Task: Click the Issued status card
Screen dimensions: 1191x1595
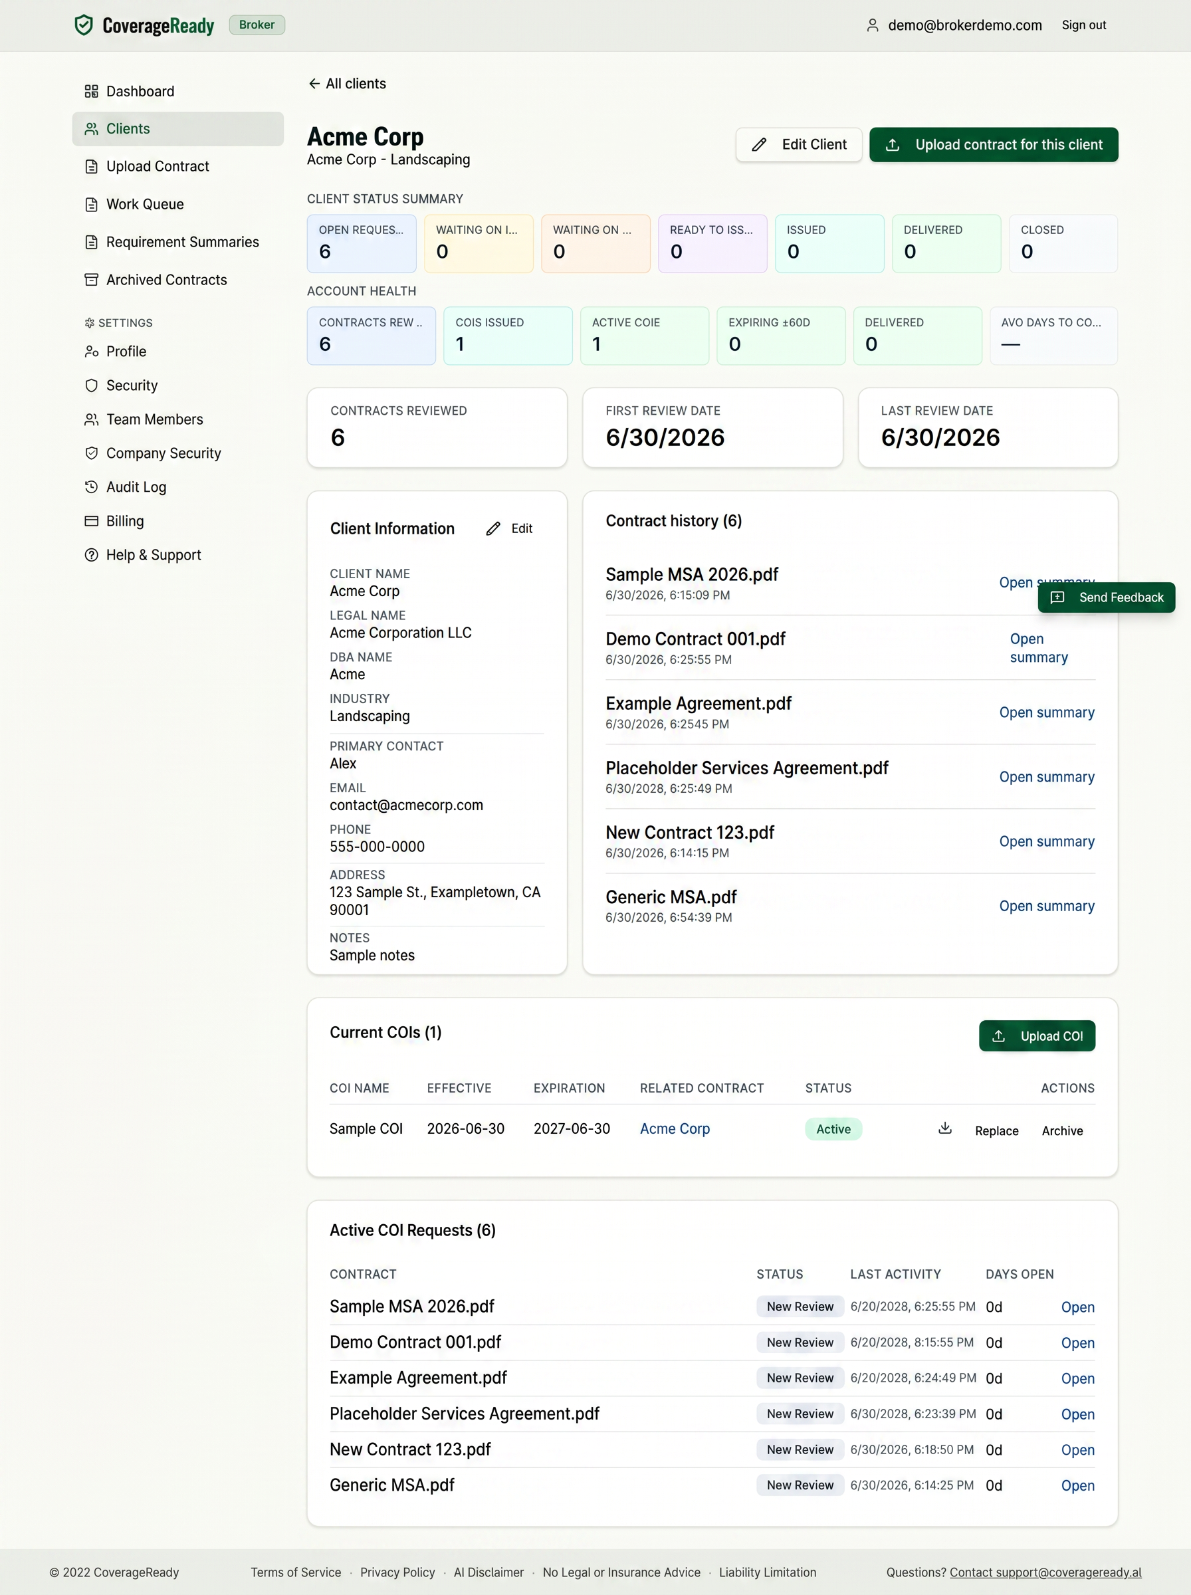Action: tap(829, 244)
